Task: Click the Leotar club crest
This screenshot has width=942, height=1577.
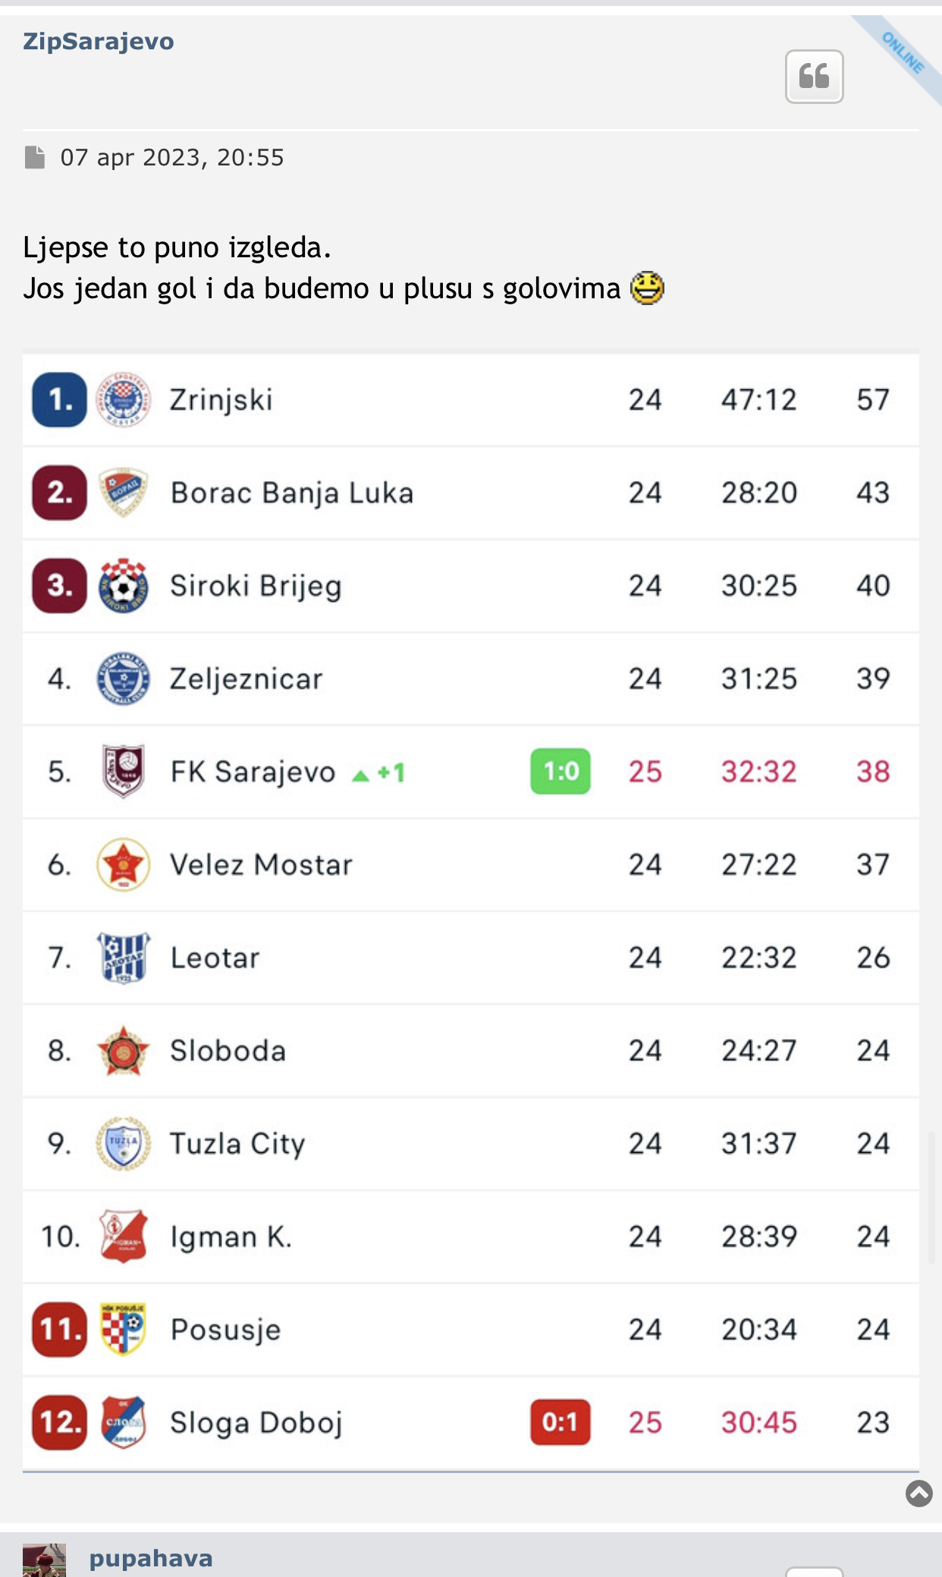Action: (124, 958)
